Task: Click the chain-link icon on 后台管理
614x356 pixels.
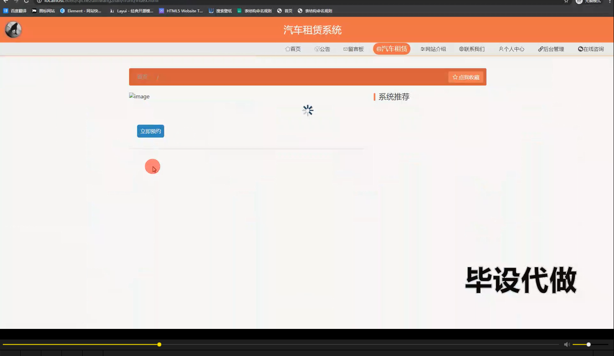Action: click(541, 49)
